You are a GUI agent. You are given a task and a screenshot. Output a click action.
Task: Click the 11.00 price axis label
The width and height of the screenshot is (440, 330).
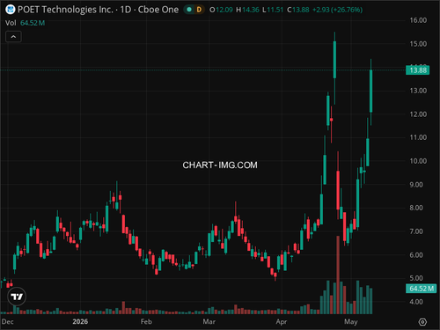[x=418, y=137]
